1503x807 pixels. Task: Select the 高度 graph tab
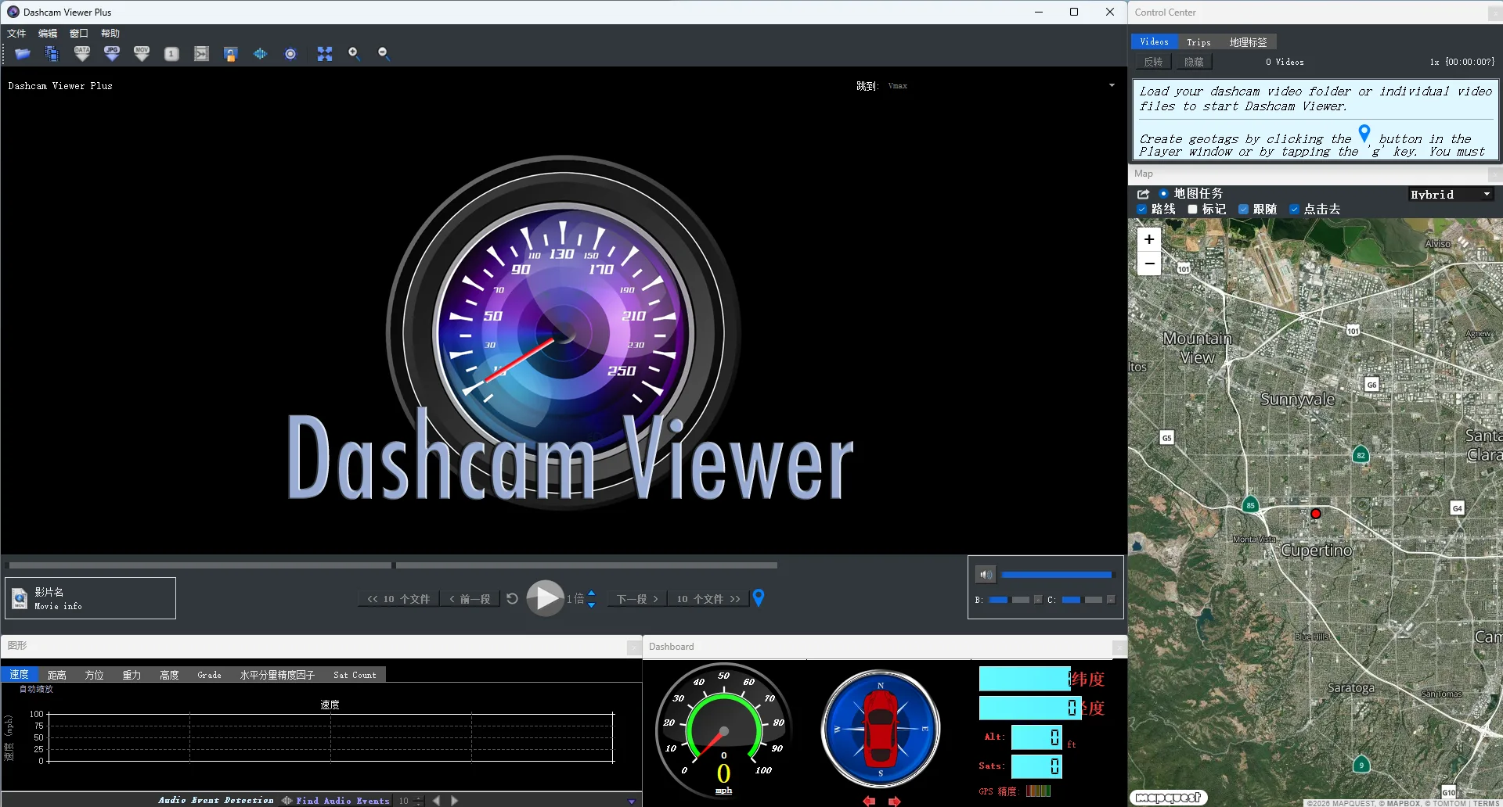[x=169, y=675]
